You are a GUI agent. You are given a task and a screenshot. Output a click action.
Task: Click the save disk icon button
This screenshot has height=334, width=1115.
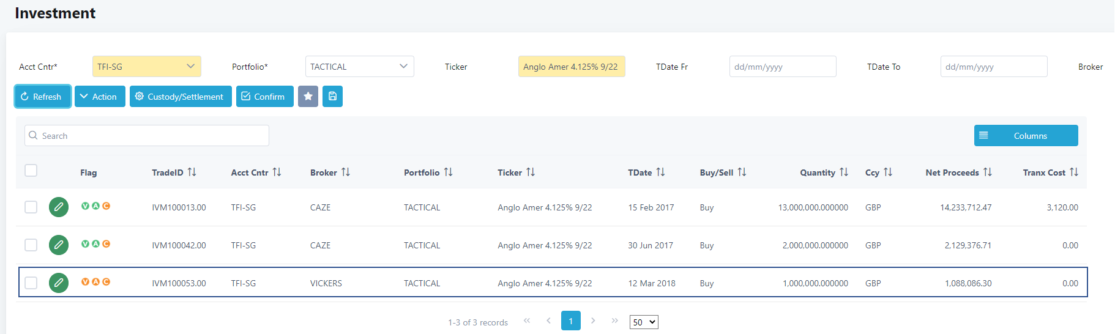tap(332, 97)
